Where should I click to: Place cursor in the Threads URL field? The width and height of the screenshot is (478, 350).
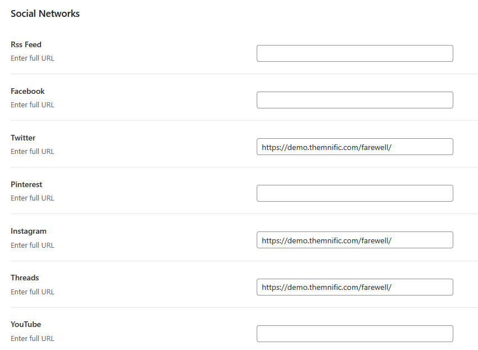(x=354, y=287)
